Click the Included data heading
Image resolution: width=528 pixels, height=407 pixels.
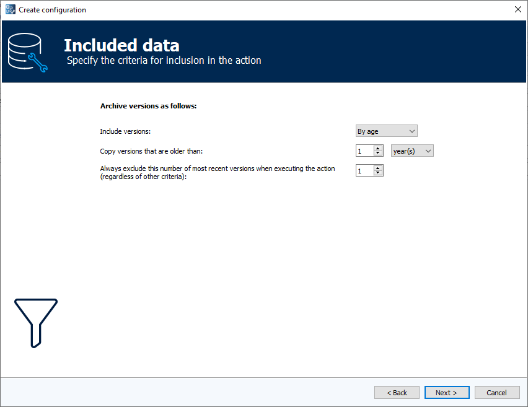[x=121, y=45]
